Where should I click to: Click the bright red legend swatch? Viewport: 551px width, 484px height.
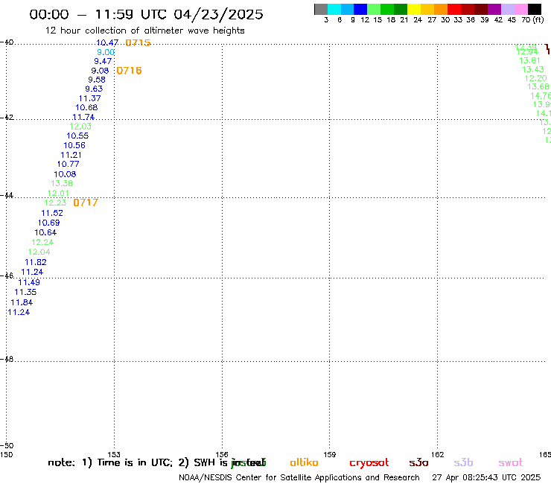pyautogui.click(x=454, y=9)
